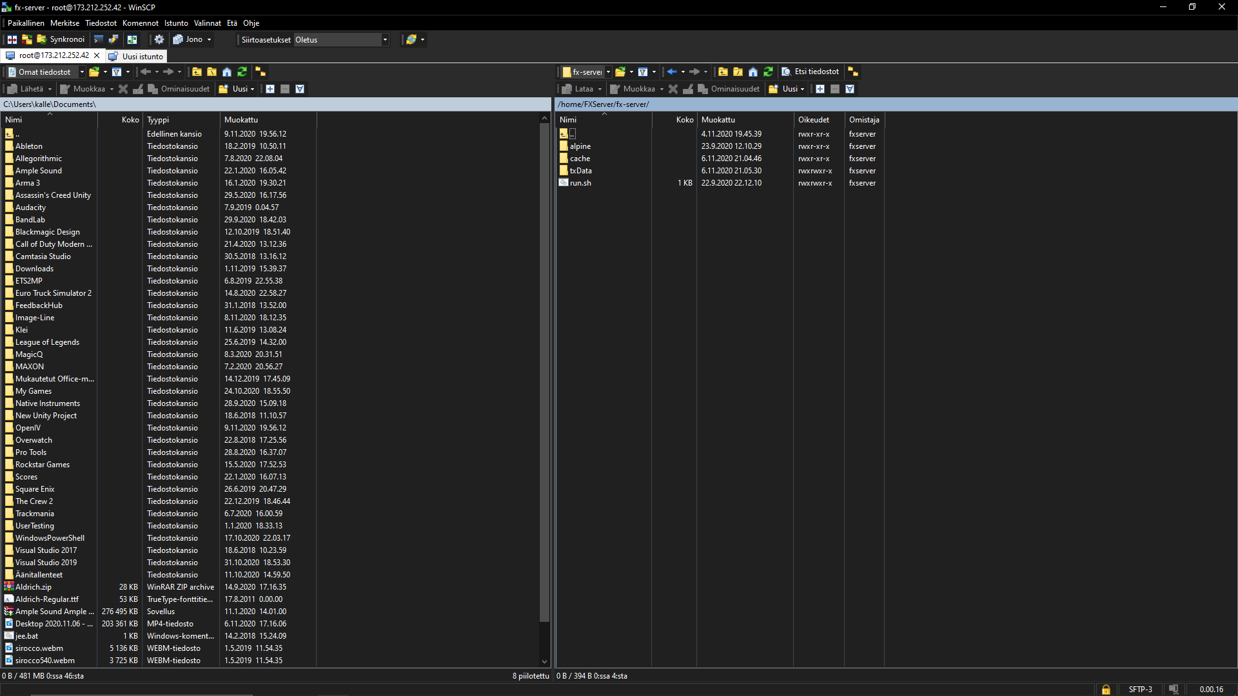Screen dimensions: 1238x696
Task: Select the run.sh file
Action: coord(580,183)
